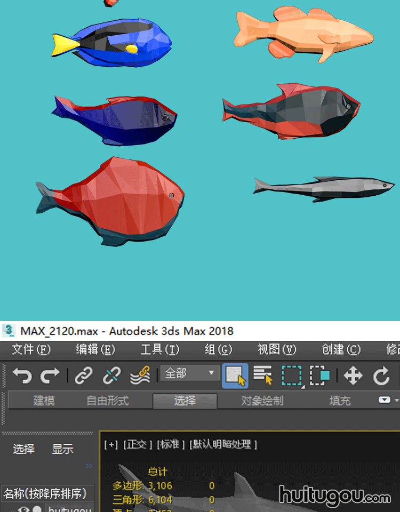Viewport: 400px width, 512px height.
Task: Expand the ribbon options dropdown after 填充
Action: point(388,400)
